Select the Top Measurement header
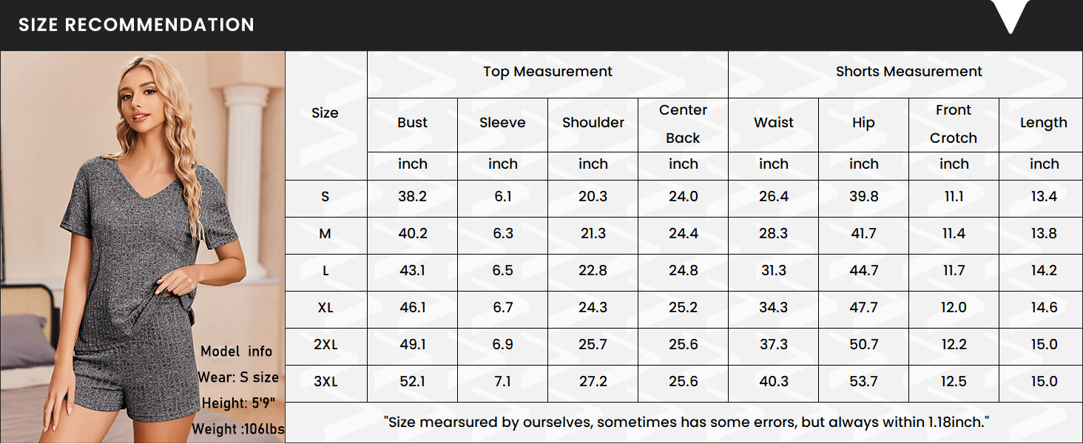 tap(547, 72)
